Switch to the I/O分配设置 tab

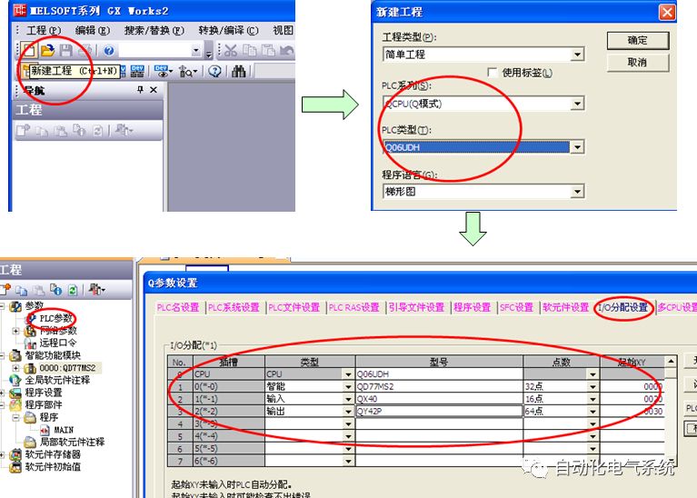[623, 307]
